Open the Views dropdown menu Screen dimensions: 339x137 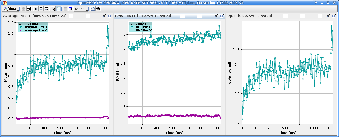coord(11,9)
